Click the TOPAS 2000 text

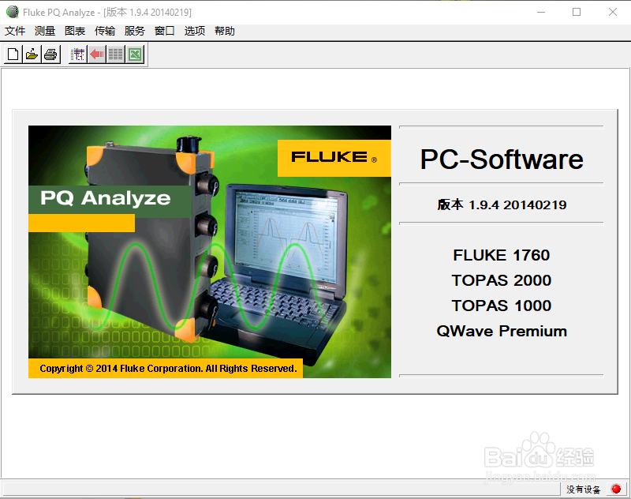[502, 280]
